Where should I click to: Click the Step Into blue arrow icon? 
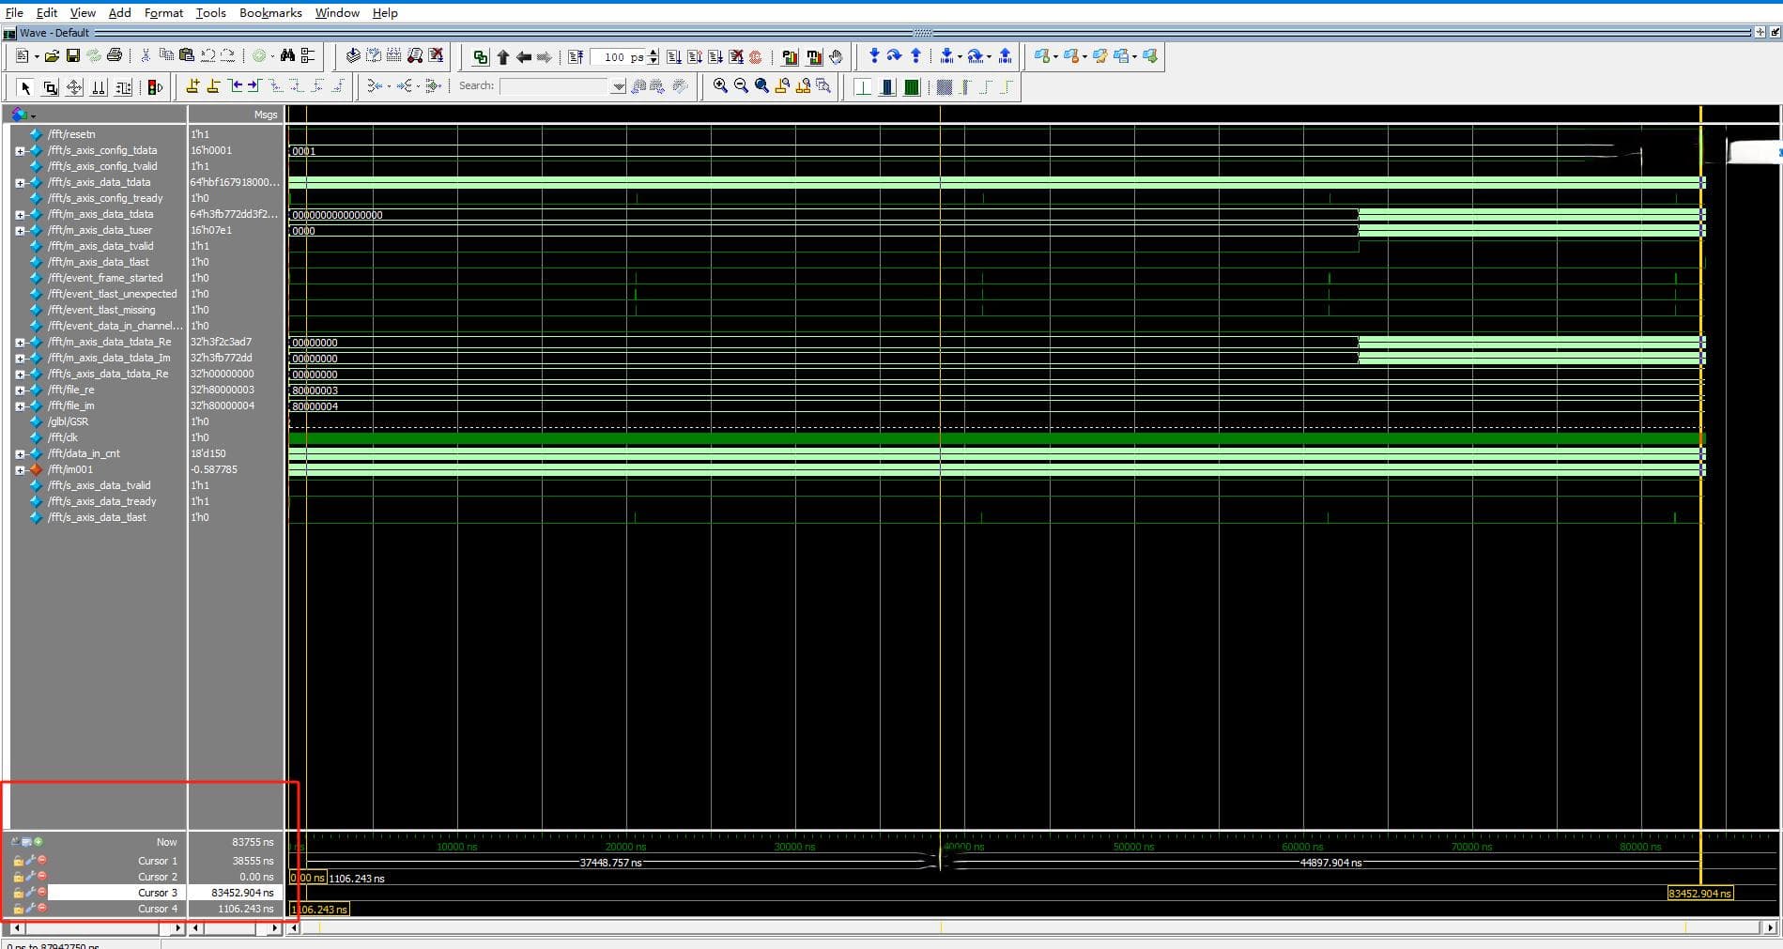coord(874,56)
